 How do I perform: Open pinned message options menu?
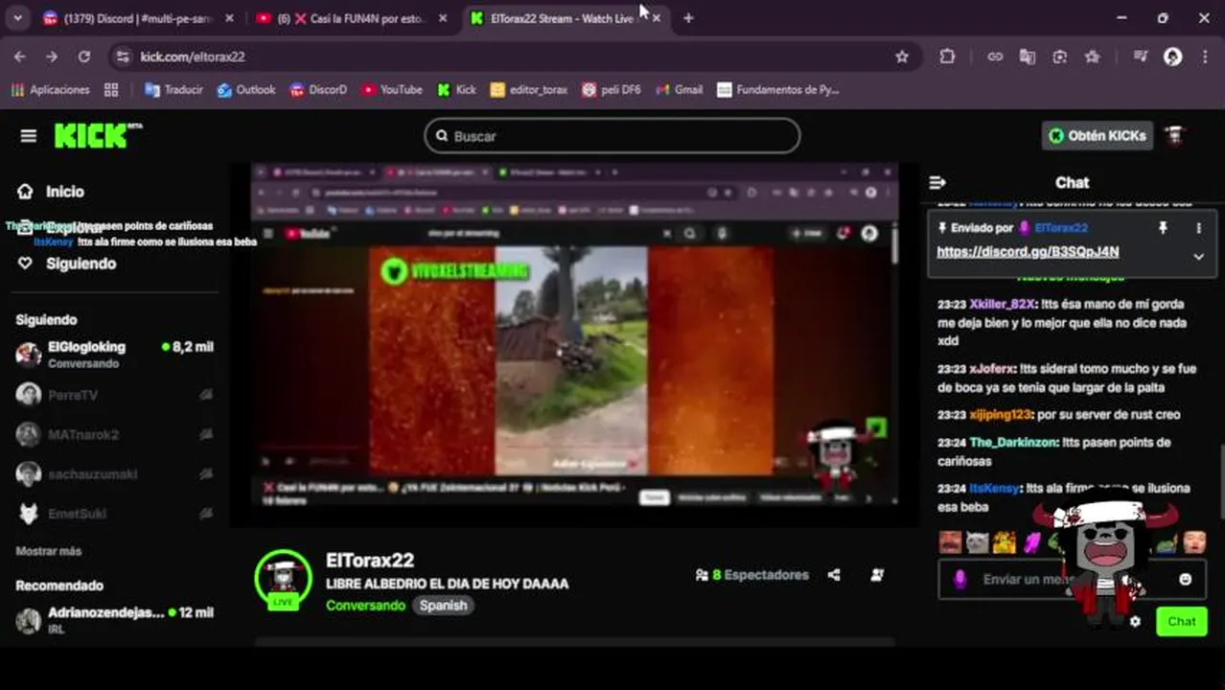click(x=1198, y=228)
